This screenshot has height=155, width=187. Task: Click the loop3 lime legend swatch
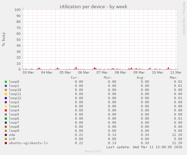coord(6,106)
